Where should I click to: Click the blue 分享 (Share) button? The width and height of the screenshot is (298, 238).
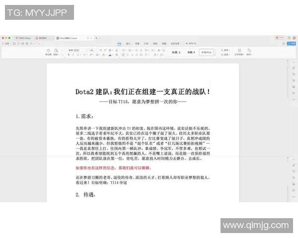[292, 44]
